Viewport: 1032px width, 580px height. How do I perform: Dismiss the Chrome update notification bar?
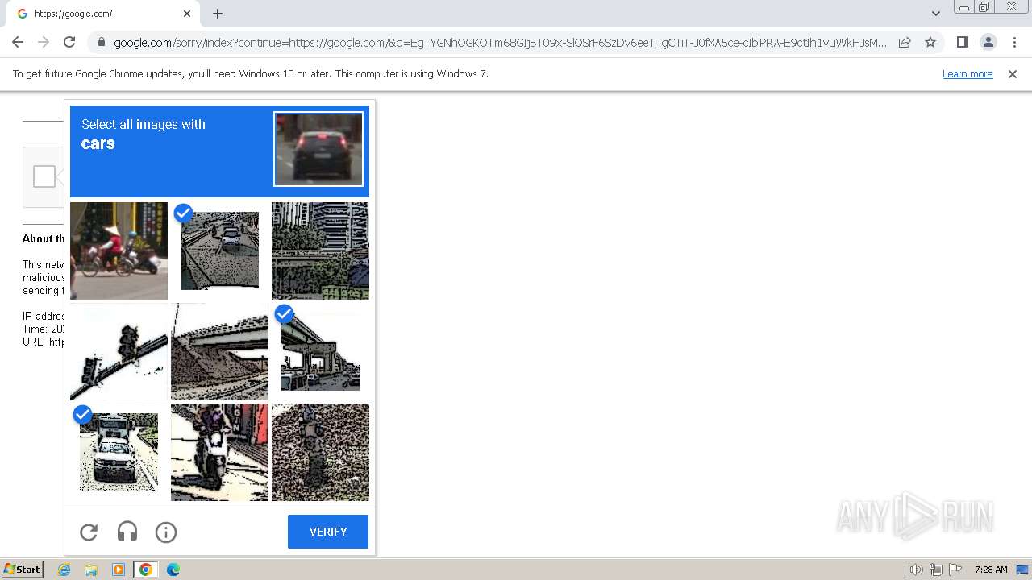[x=1013, y=74]
